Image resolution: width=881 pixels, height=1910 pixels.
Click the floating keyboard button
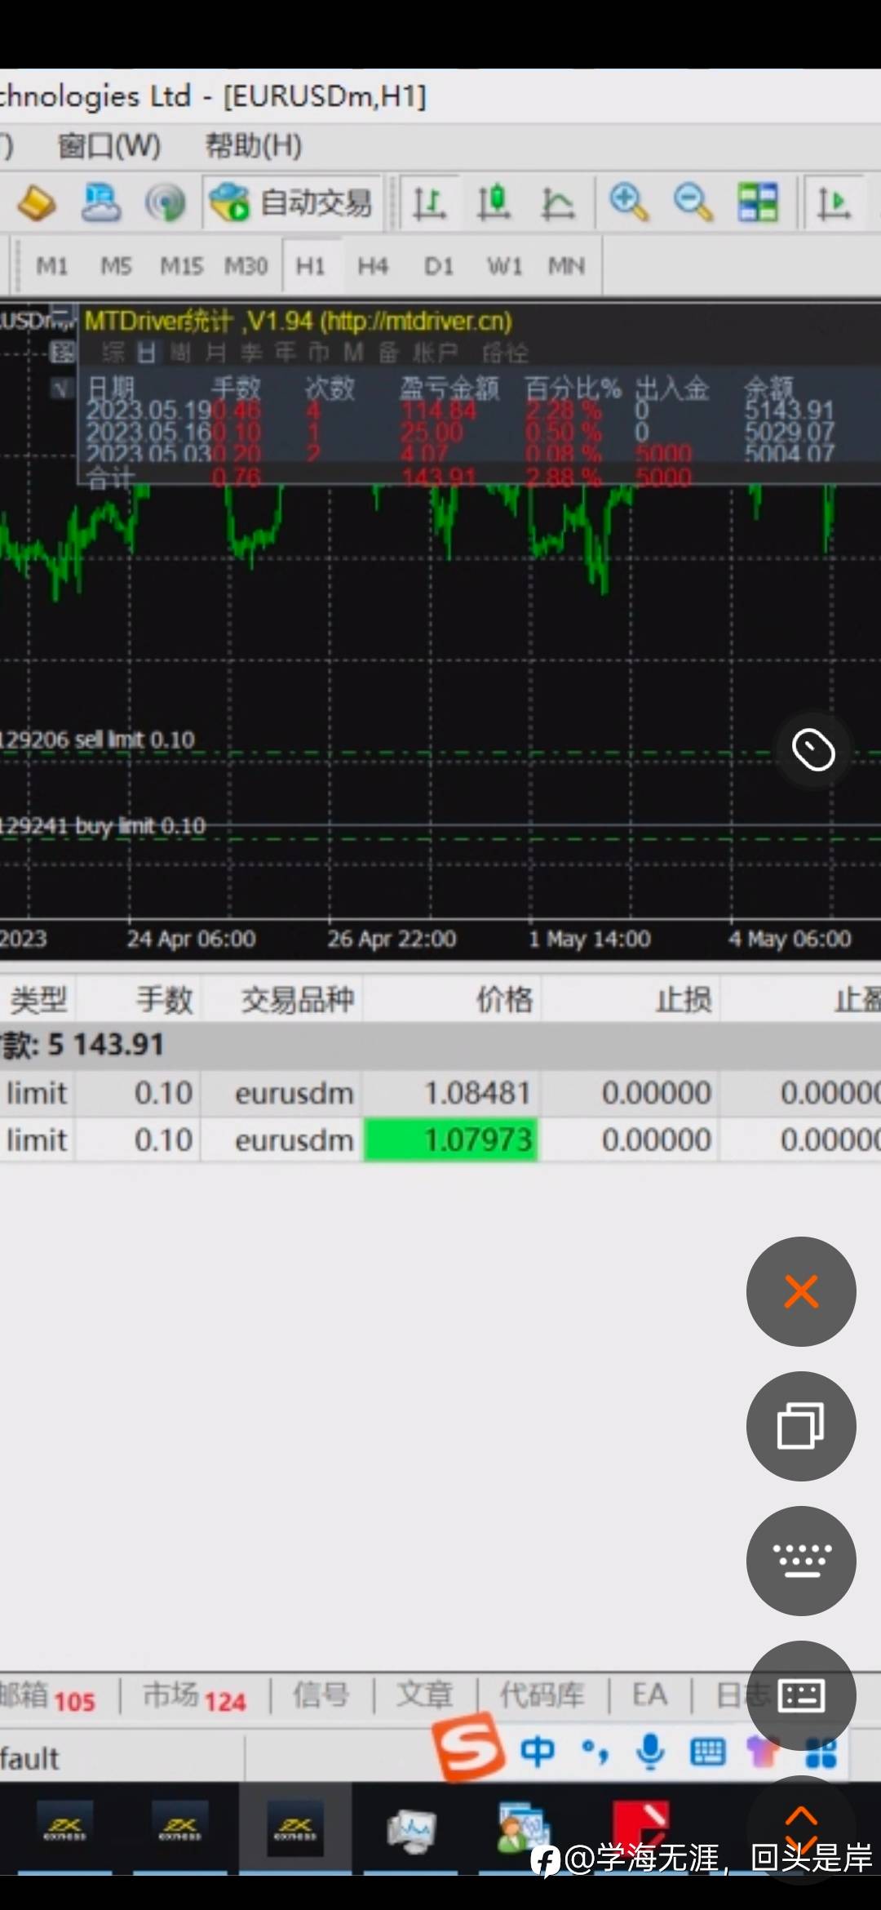(x=801, y=1561)
